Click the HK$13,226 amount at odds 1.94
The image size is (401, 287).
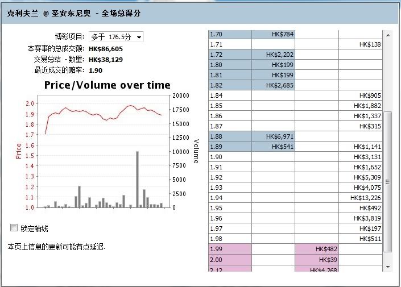click(361, 198)
